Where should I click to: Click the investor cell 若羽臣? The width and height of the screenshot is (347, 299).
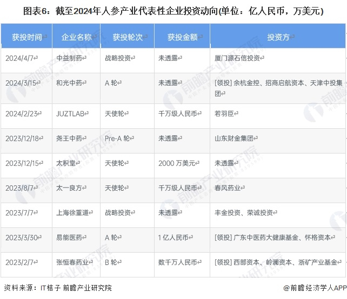pos(278,116)
